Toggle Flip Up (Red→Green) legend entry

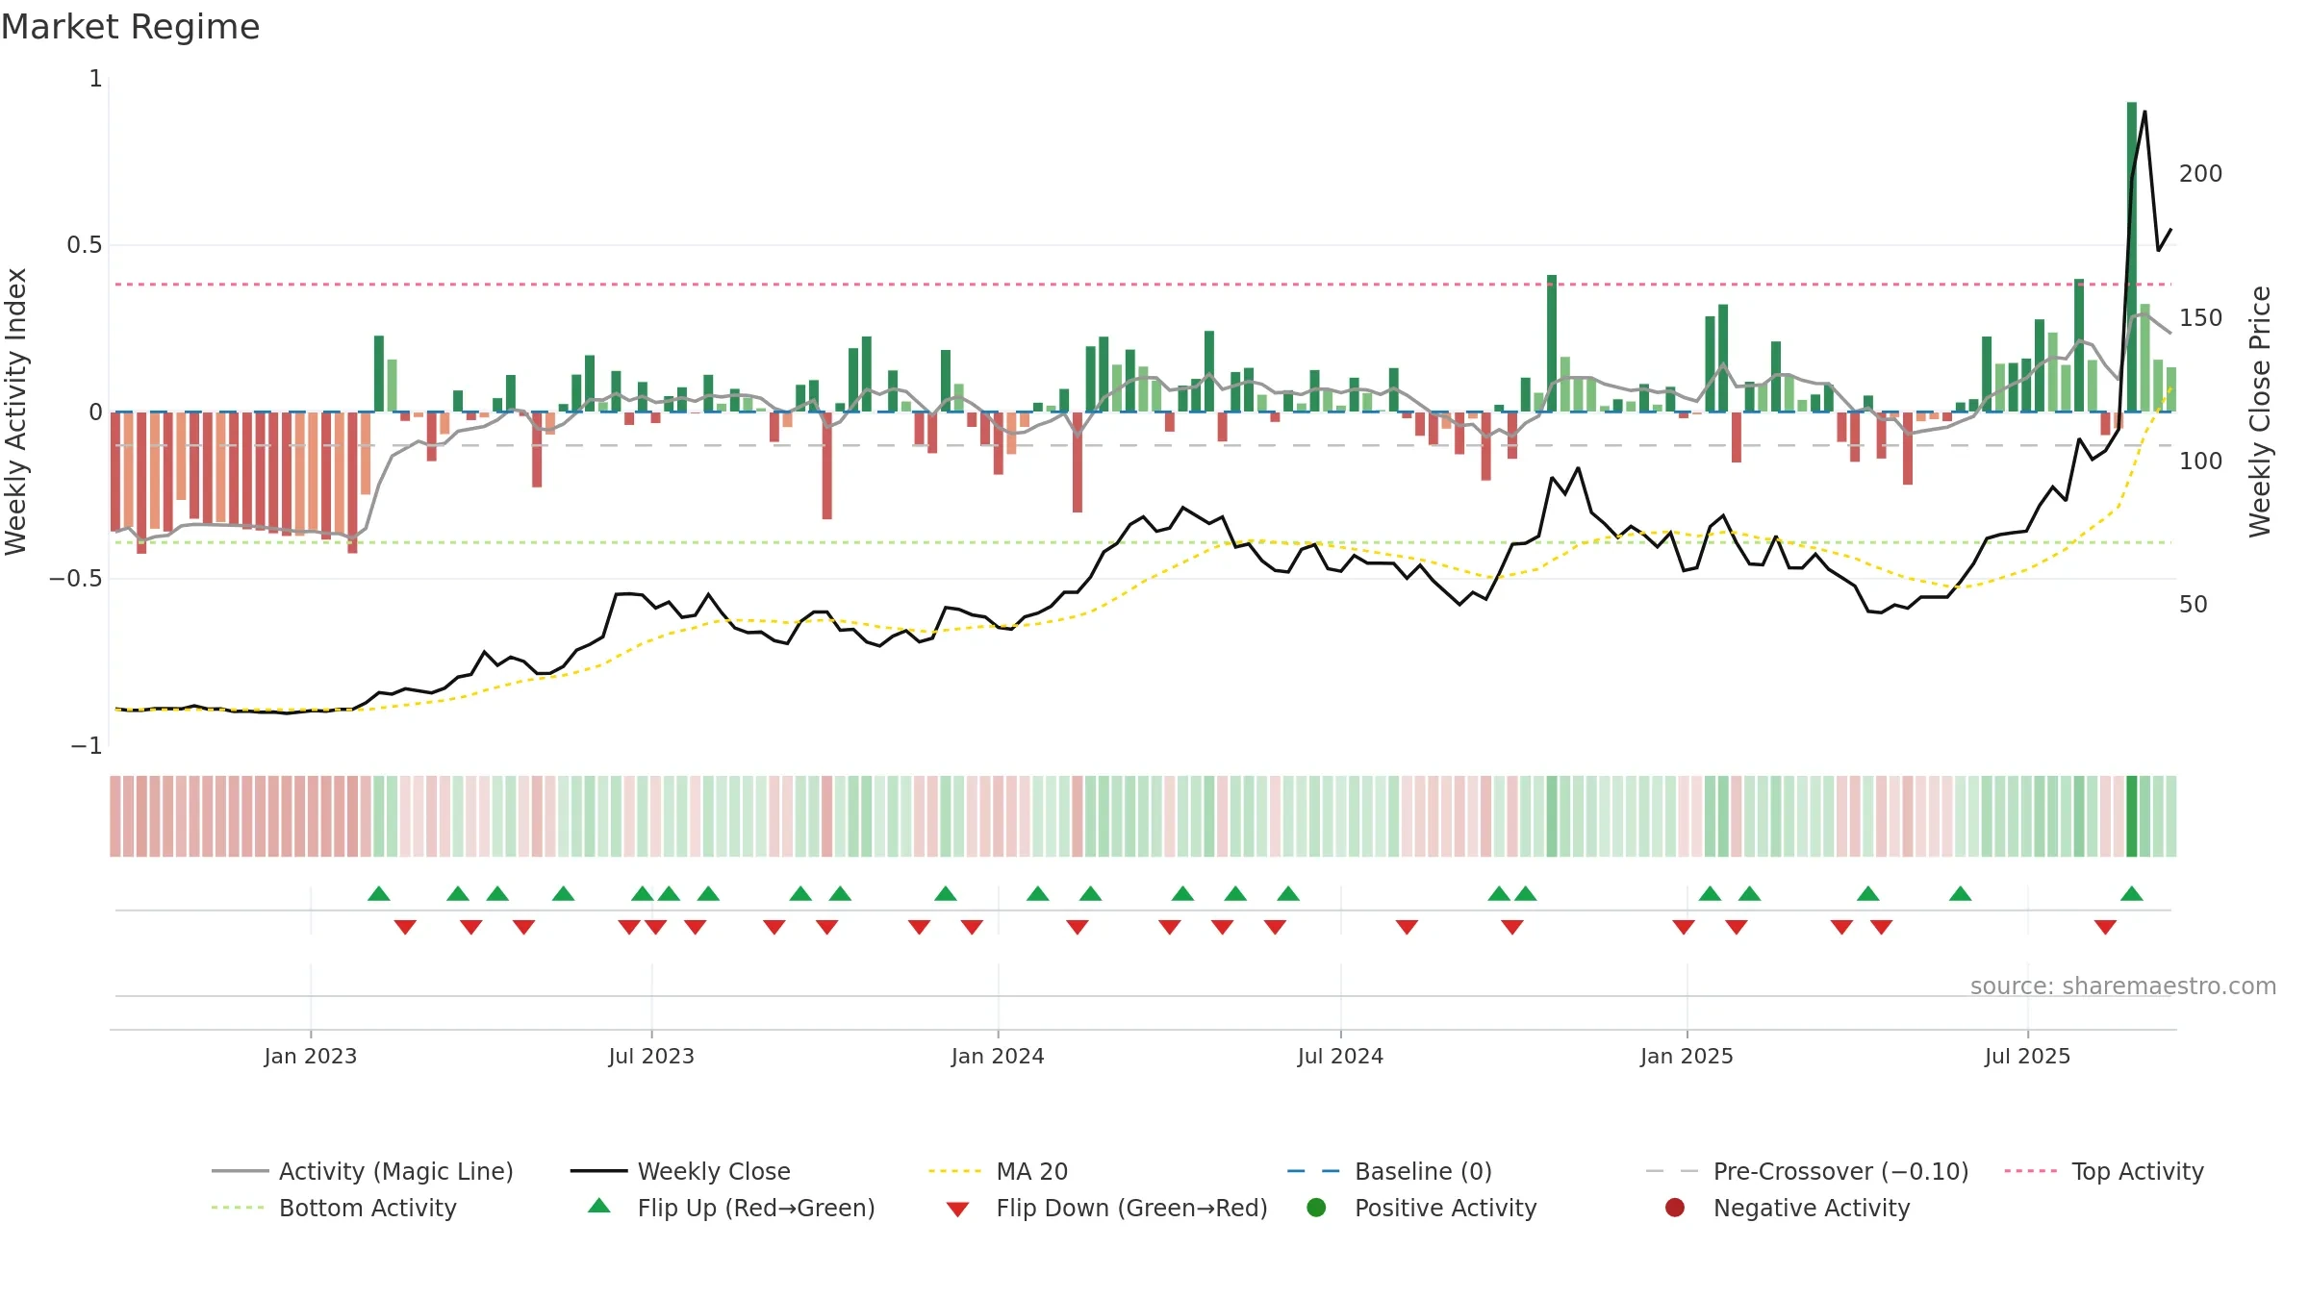(x=731, y=1208)
